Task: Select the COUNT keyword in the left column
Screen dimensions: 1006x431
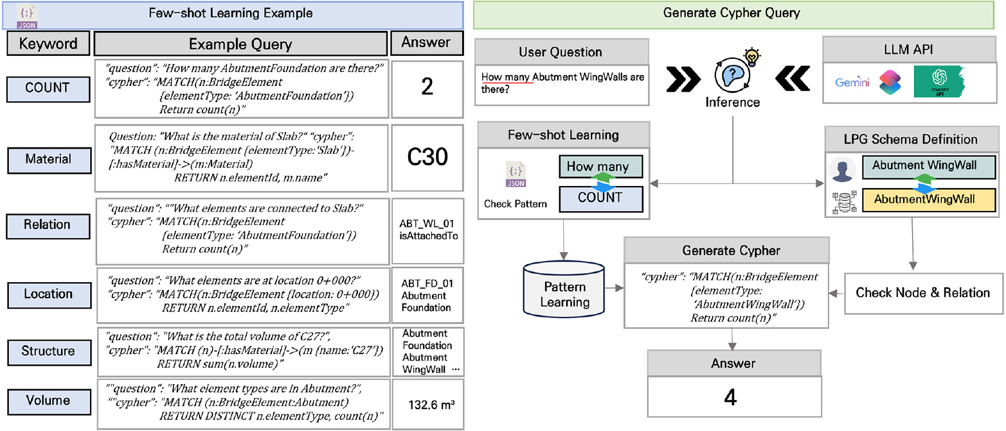Action: (x=49, y=88)
